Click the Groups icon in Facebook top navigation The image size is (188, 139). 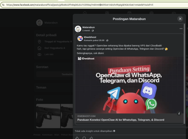tap(152, 13)
